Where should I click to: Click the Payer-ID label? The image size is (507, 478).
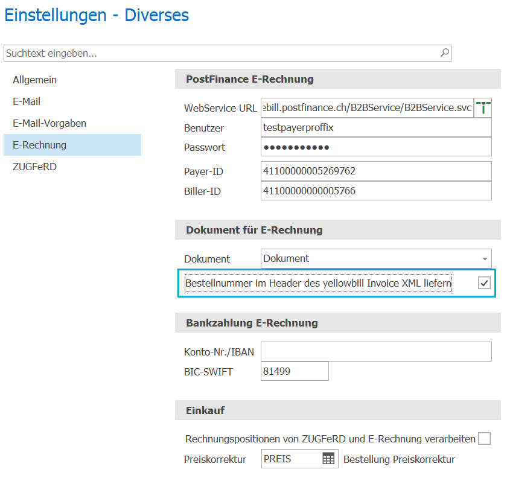[204, 171]
